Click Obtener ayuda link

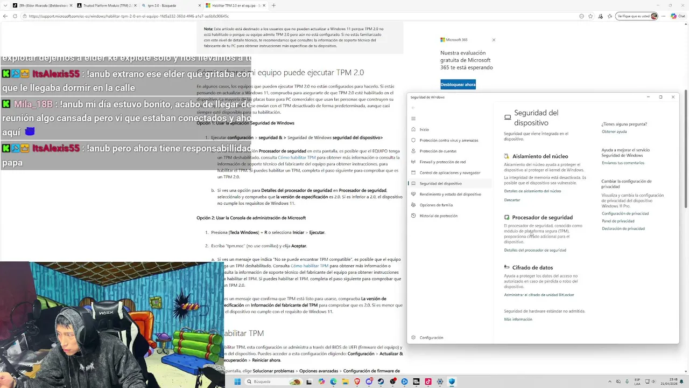614,131
